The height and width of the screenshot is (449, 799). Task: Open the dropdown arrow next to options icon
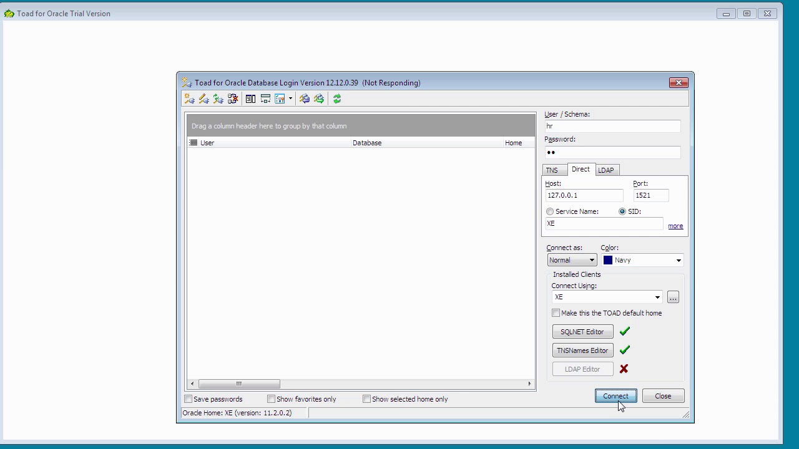point(290,99)
